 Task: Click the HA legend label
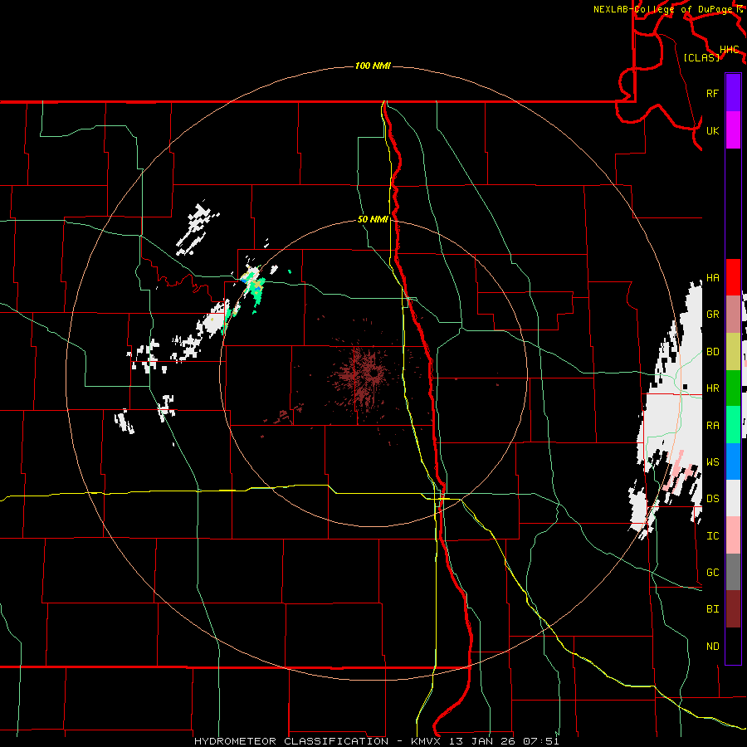pos(713,278)
